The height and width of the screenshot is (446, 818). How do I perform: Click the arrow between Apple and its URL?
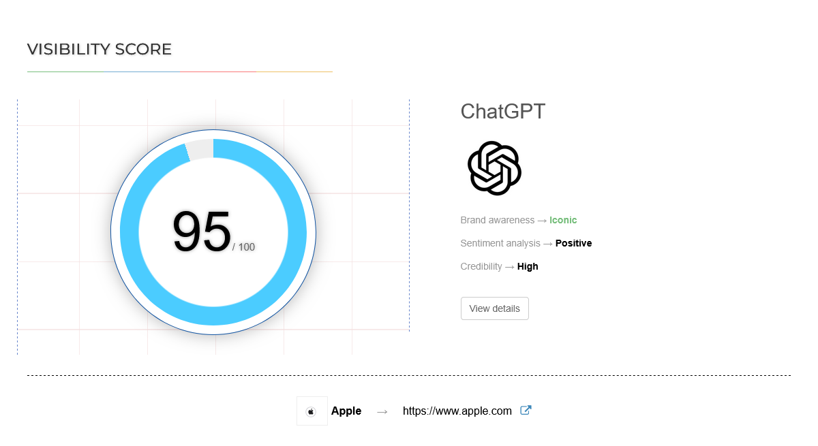click(381, 411)
